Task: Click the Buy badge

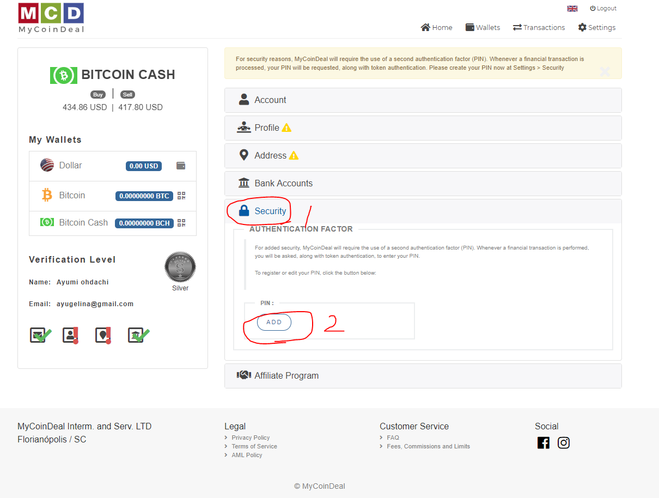Action: click(98, 94)
